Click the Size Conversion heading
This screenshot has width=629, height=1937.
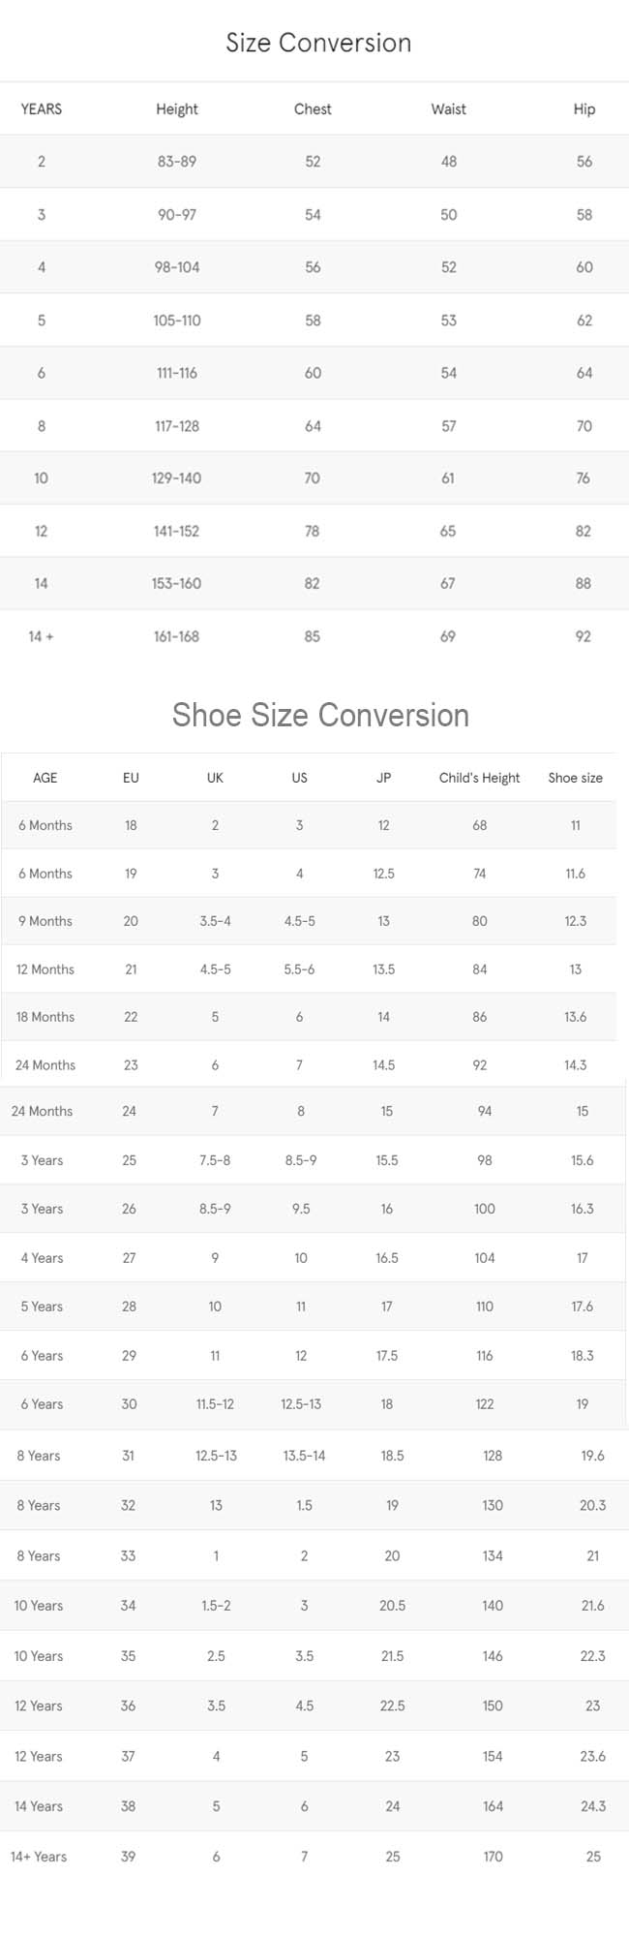[x=318, y=43]
